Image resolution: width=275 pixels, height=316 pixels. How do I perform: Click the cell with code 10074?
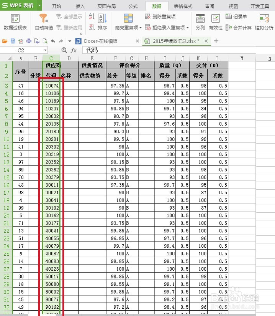[51, 86]
